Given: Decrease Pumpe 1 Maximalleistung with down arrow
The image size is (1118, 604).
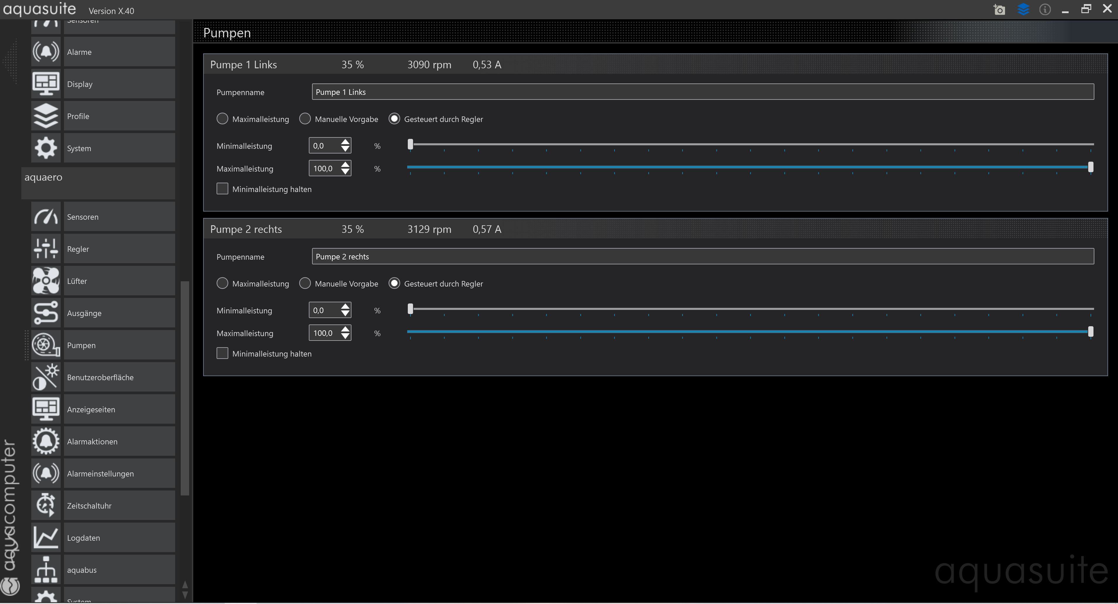Looking at the screenshot, I should pyautogui.click(x=345, y=172).
